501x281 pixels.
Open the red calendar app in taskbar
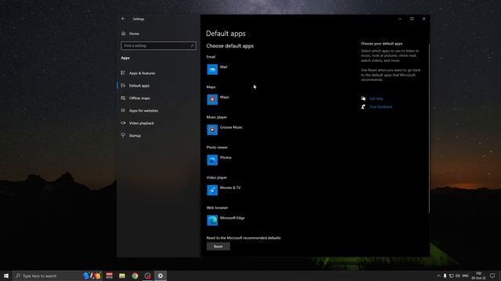110,276
